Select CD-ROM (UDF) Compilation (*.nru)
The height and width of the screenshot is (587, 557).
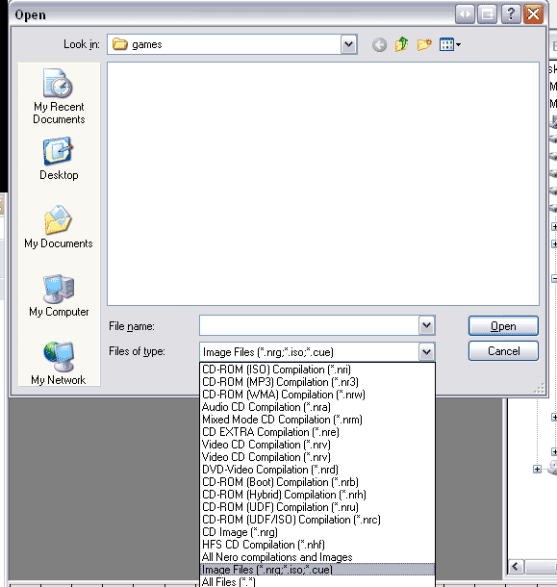(x=317, y=507)
